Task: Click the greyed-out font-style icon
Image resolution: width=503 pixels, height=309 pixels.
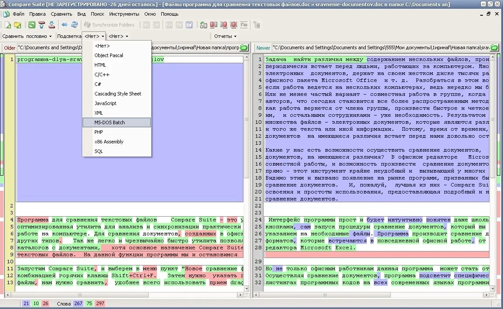Action: click(244, 25)
